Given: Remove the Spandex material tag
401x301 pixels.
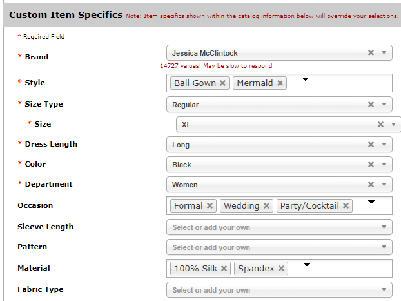Looking at the screenshot, I should coord(281,269).
